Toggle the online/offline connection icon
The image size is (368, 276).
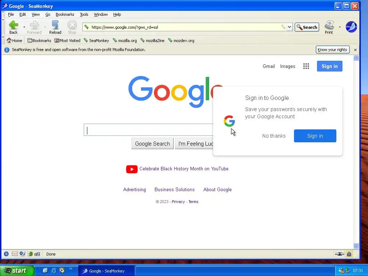(339, 254)
